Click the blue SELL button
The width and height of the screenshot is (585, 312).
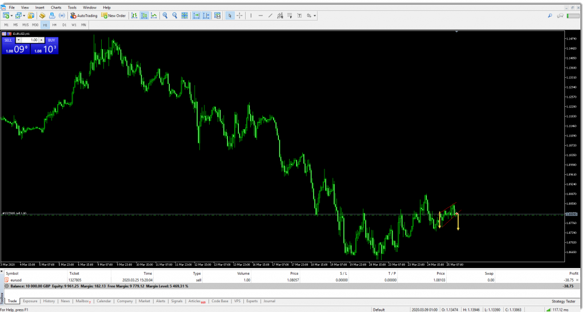click(9, 40)
